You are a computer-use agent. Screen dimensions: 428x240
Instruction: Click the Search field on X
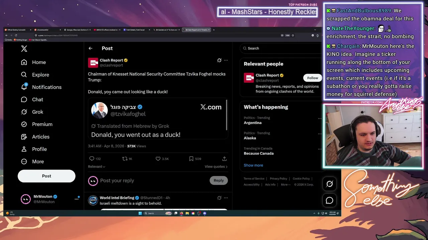pos(280,48)
